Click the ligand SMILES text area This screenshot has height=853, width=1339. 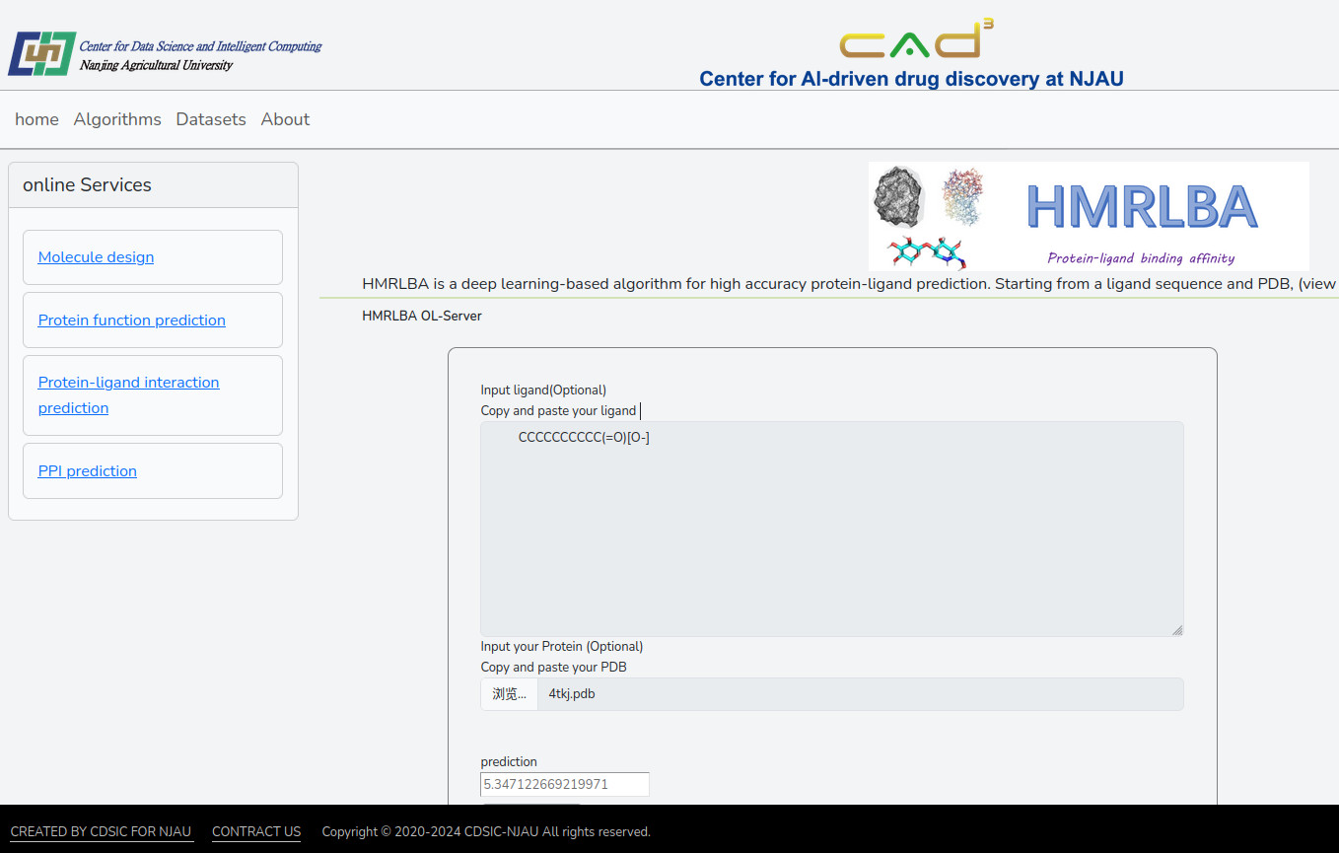click(x=832, y=529)
